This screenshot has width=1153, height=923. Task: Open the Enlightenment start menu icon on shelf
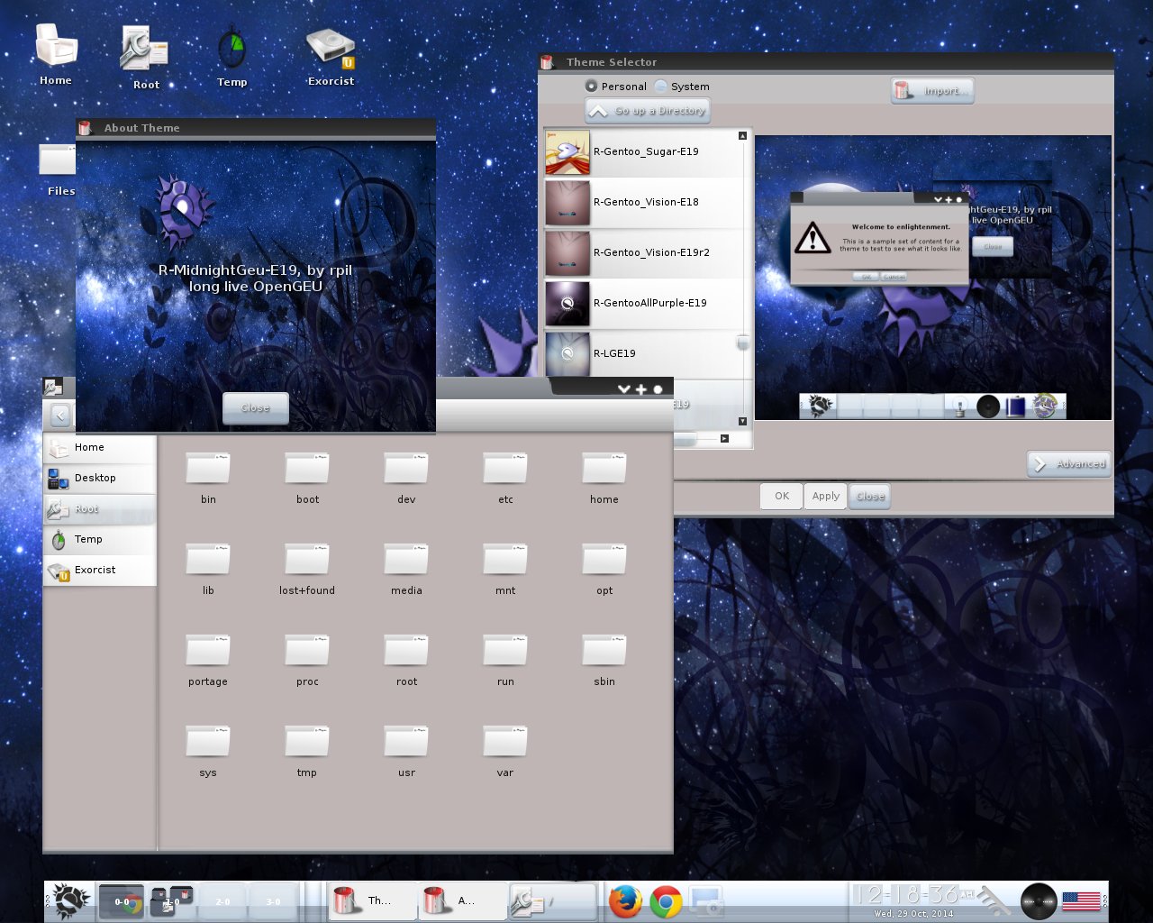71,900
